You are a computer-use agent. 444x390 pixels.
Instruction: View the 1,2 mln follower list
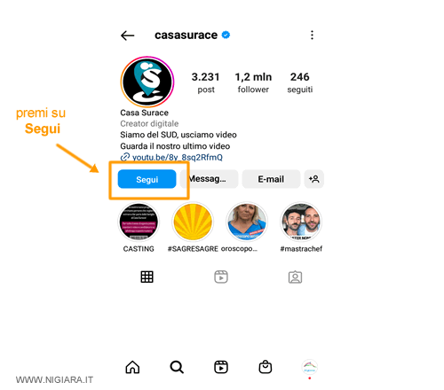(x=253, y=82)
